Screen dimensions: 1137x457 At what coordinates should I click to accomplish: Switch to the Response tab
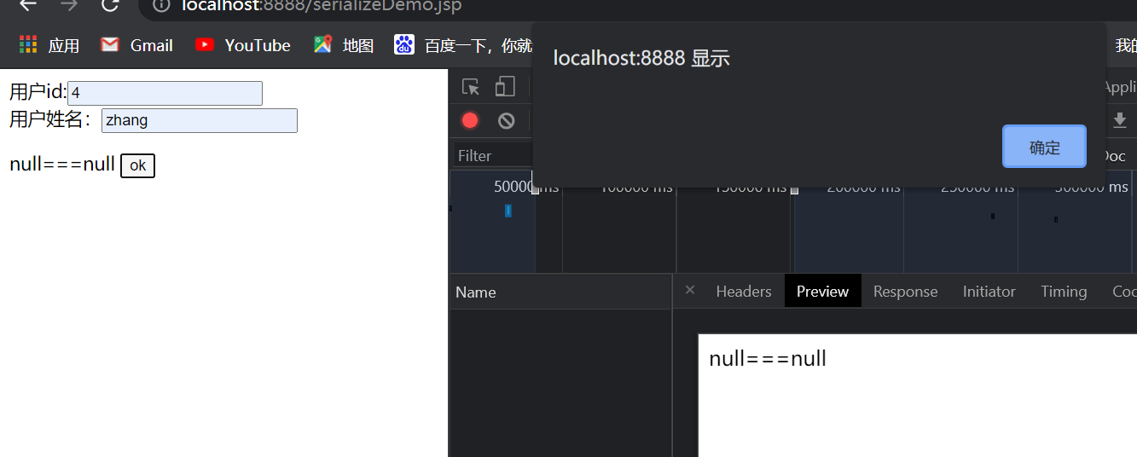click(905, 292)
